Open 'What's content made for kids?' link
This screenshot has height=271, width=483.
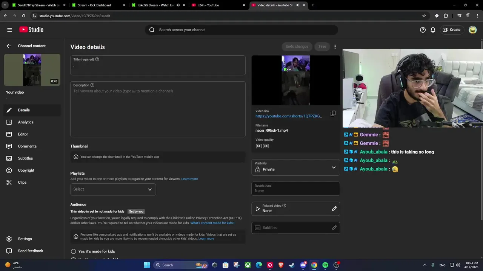pyautogui.click(x=212, y=223)
